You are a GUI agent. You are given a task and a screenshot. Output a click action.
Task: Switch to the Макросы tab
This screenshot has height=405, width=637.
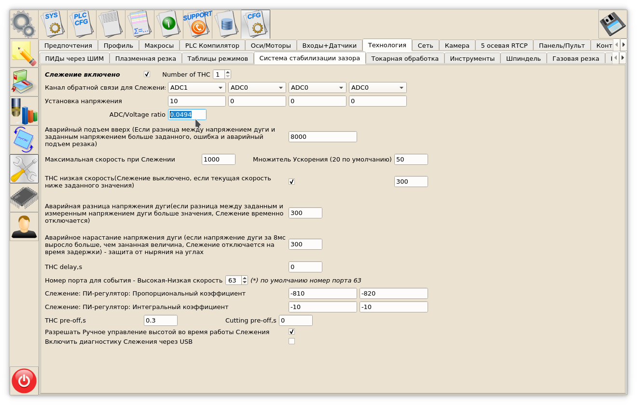(159, 45)
